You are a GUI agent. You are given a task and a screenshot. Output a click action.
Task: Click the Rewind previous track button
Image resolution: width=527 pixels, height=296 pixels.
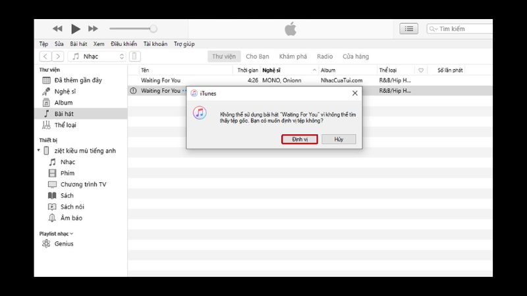(x=57, y=29)
